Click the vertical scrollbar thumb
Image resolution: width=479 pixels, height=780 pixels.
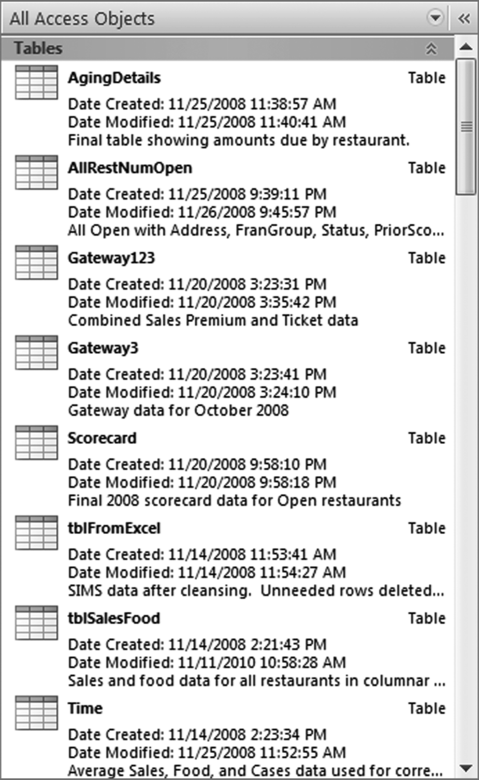466,127
